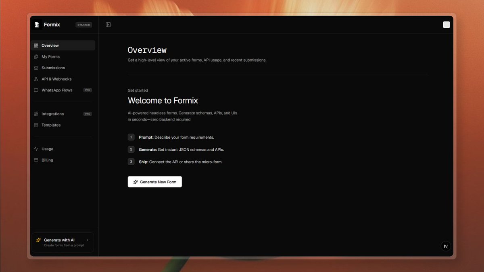Screen dimensions: 484x272
Task: Click 'Get a high-level view' subtitle text
Action: (x=197, y=60)
